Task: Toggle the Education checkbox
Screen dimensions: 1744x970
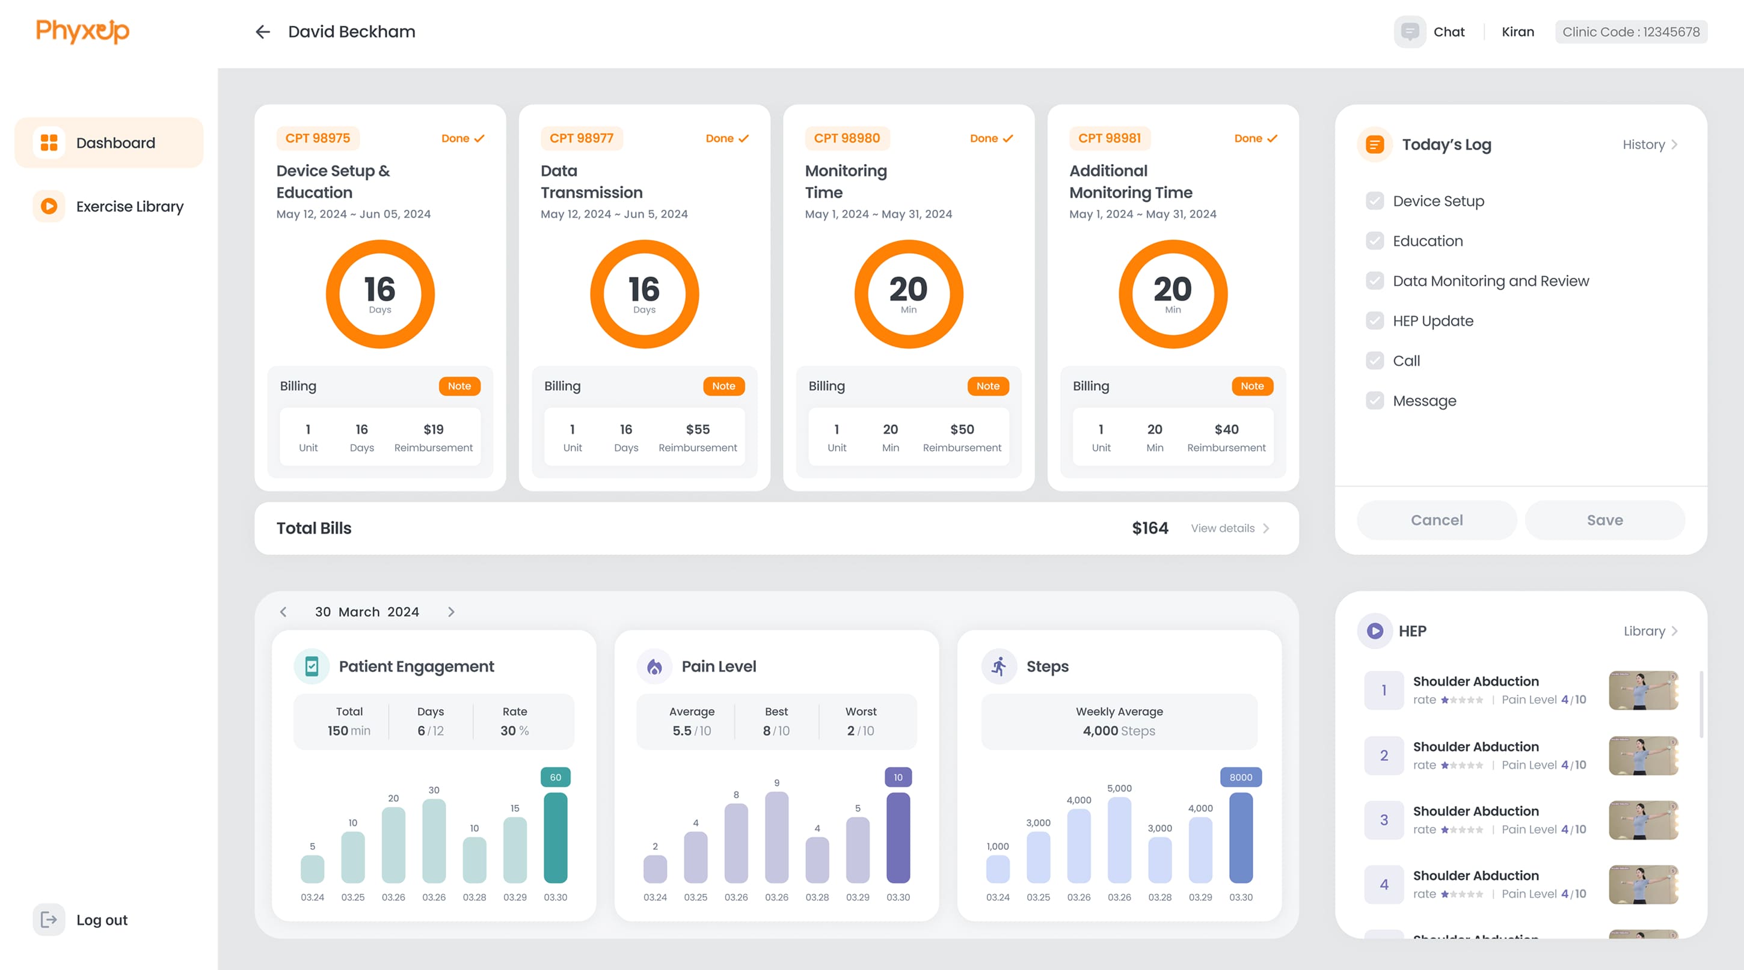Action: [x=1374, y=241]
